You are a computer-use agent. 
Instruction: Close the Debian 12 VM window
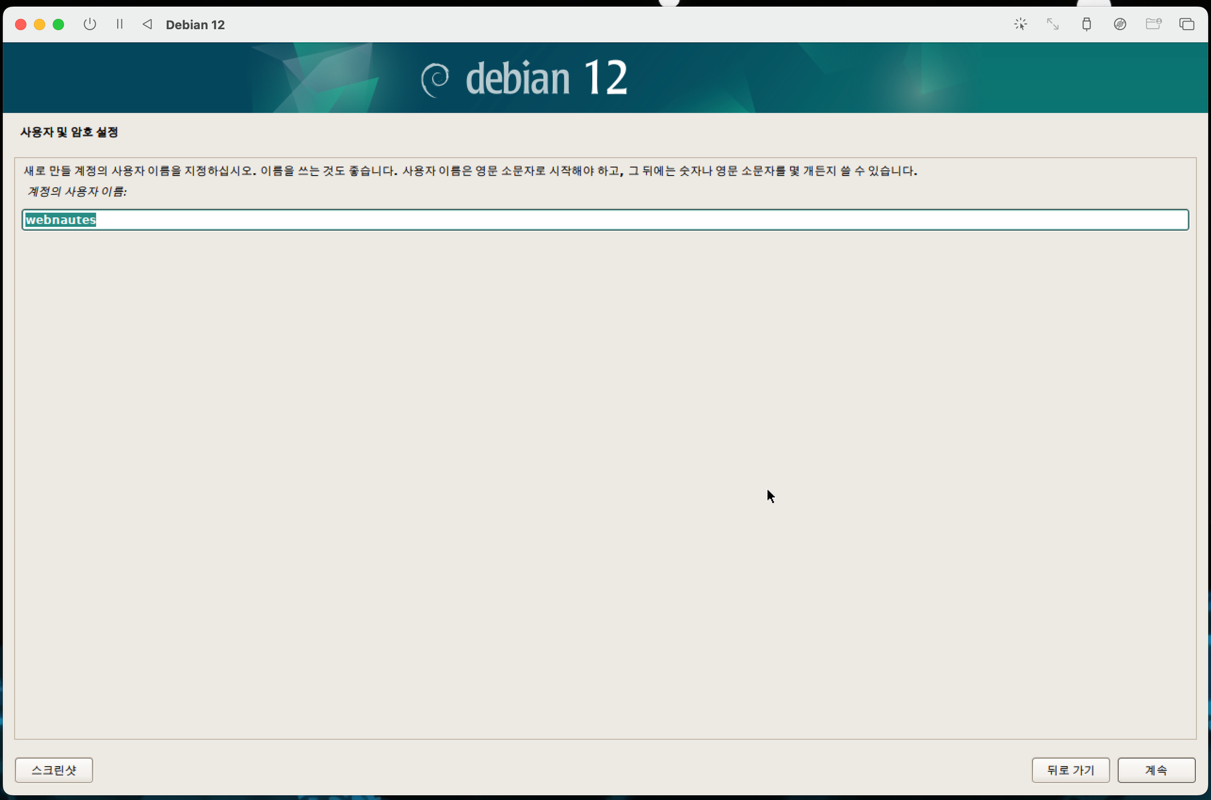coord(21,24)
